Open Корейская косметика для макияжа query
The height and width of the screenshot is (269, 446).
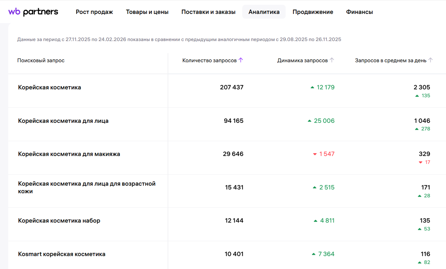[69, 154]
